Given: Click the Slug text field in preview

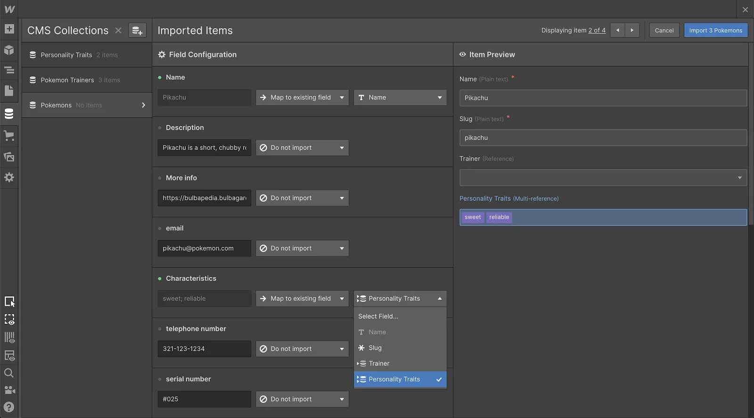Looking at the screenshot, I should point(603,138).
